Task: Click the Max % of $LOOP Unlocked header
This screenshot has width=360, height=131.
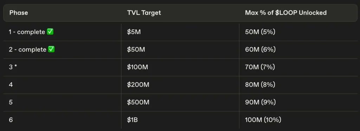Action: [286, 13]
